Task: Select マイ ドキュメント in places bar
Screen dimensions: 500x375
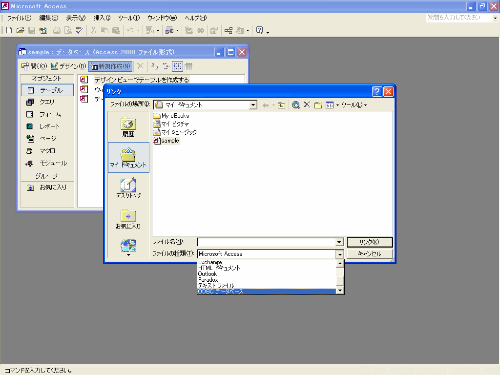Action: (x=128, y=158)
